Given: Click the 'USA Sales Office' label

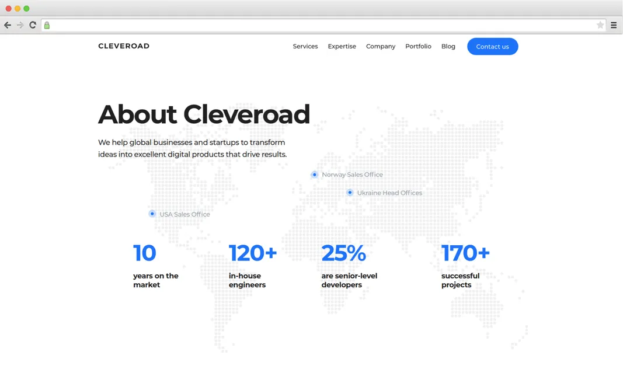Looking at the screenshot, I should [185, 214].
